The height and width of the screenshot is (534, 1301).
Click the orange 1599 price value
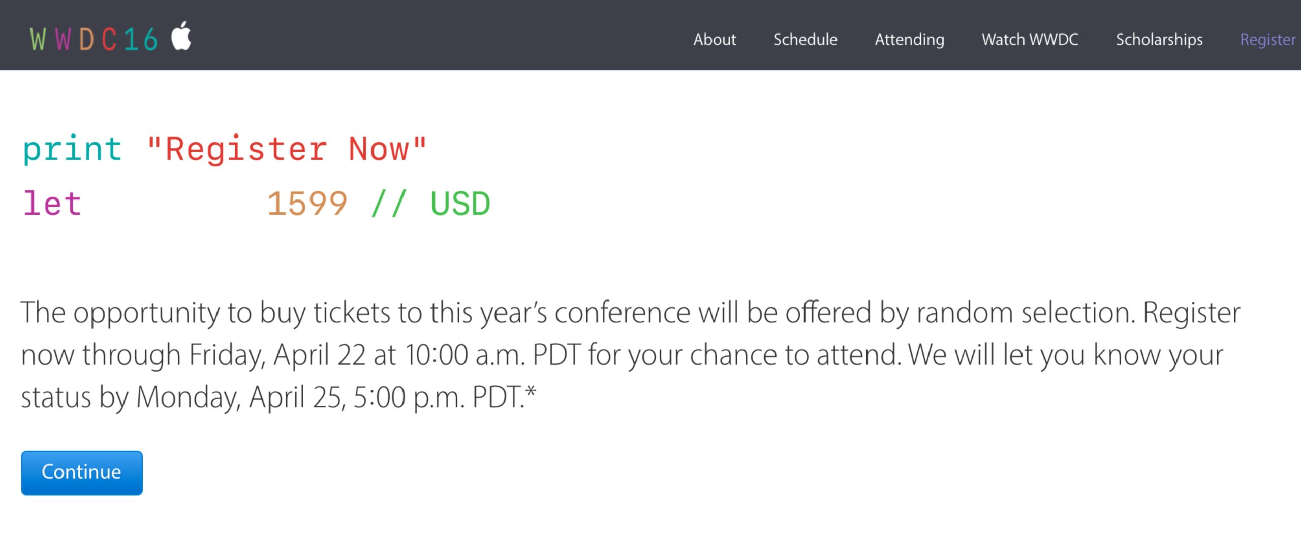click(307, 204)
